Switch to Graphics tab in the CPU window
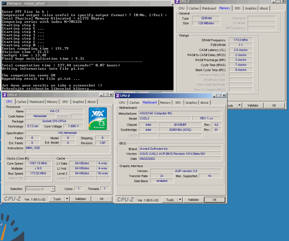This screenshot has height=241, width=289. (78, 102)
